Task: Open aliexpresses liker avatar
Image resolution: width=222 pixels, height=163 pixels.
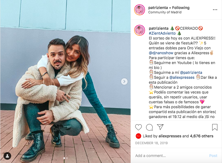Action: click(138, 136)
